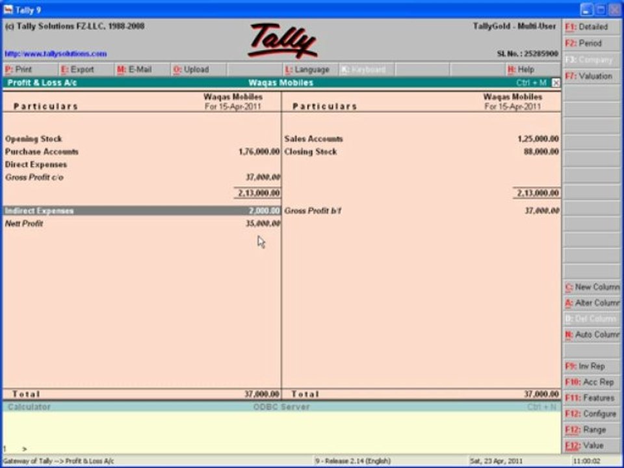Select the Nett Profit row

142,223
